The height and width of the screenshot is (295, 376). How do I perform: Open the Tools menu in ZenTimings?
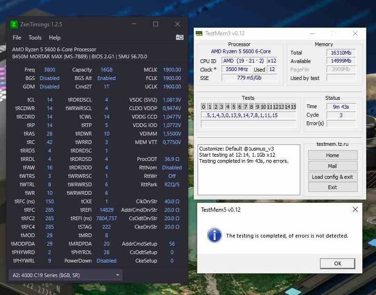pos(35,38)
